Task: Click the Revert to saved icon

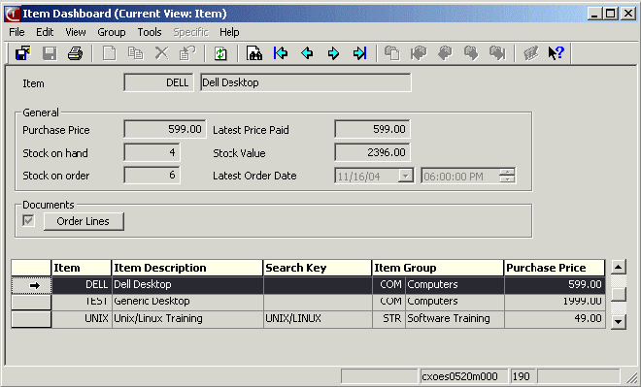Action: pos(187,53)
